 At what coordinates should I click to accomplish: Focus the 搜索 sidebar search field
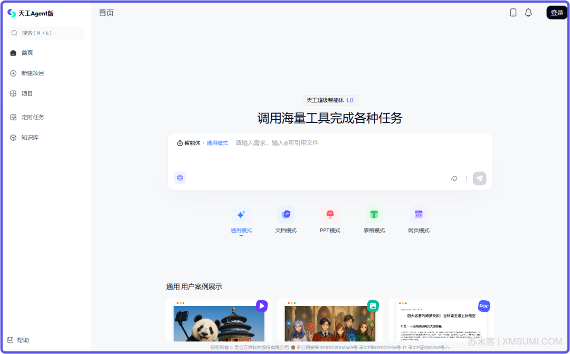46,33
